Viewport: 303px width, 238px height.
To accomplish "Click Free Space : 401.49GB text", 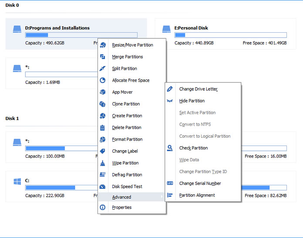I will [265, 43].
